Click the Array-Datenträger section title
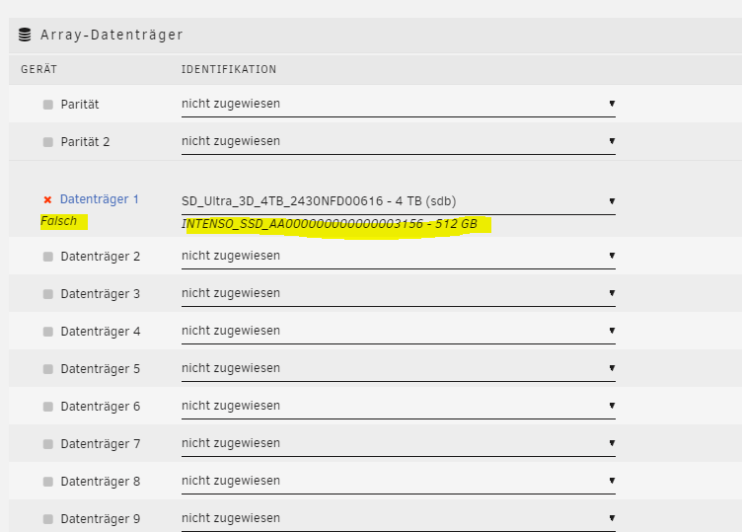 click(111, 35)
